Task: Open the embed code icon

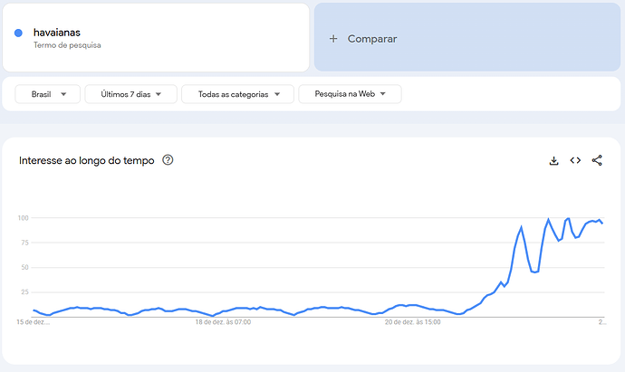Action: 575,160
